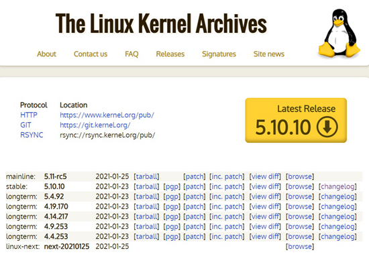Download longterm 4.19.170 tarball
Image resolution: width=369 pixels, height=265 pixels.
coord(146,207)
